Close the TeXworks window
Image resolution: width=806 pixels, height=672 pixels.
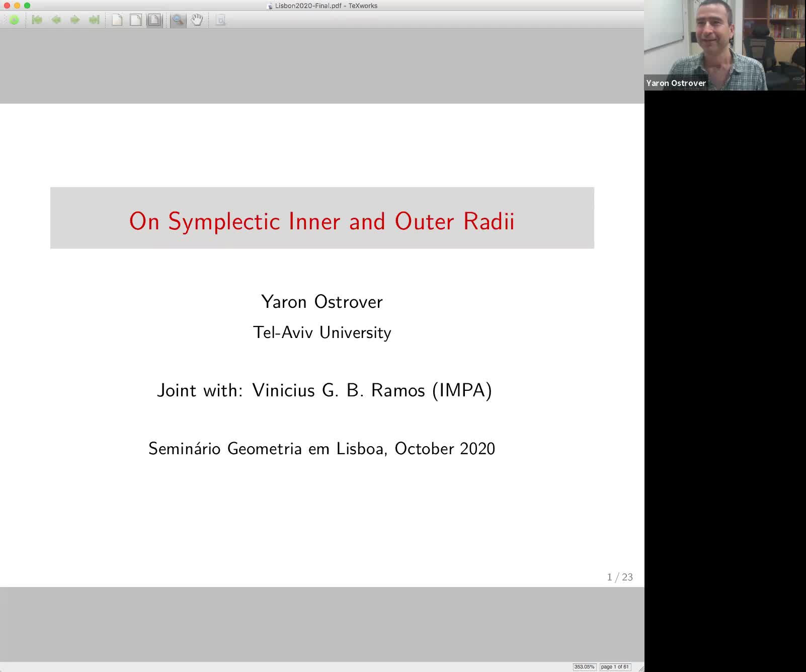(7, 6)
